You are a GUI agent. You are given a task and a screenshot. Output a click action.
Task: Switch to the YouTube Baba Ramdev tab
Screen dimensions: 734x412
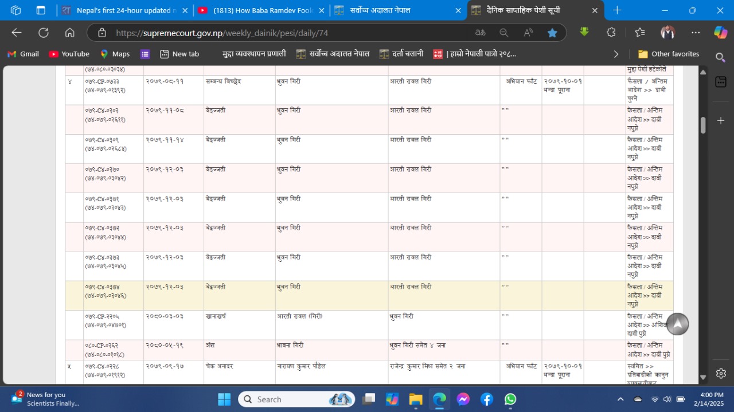tap(257, 10)
